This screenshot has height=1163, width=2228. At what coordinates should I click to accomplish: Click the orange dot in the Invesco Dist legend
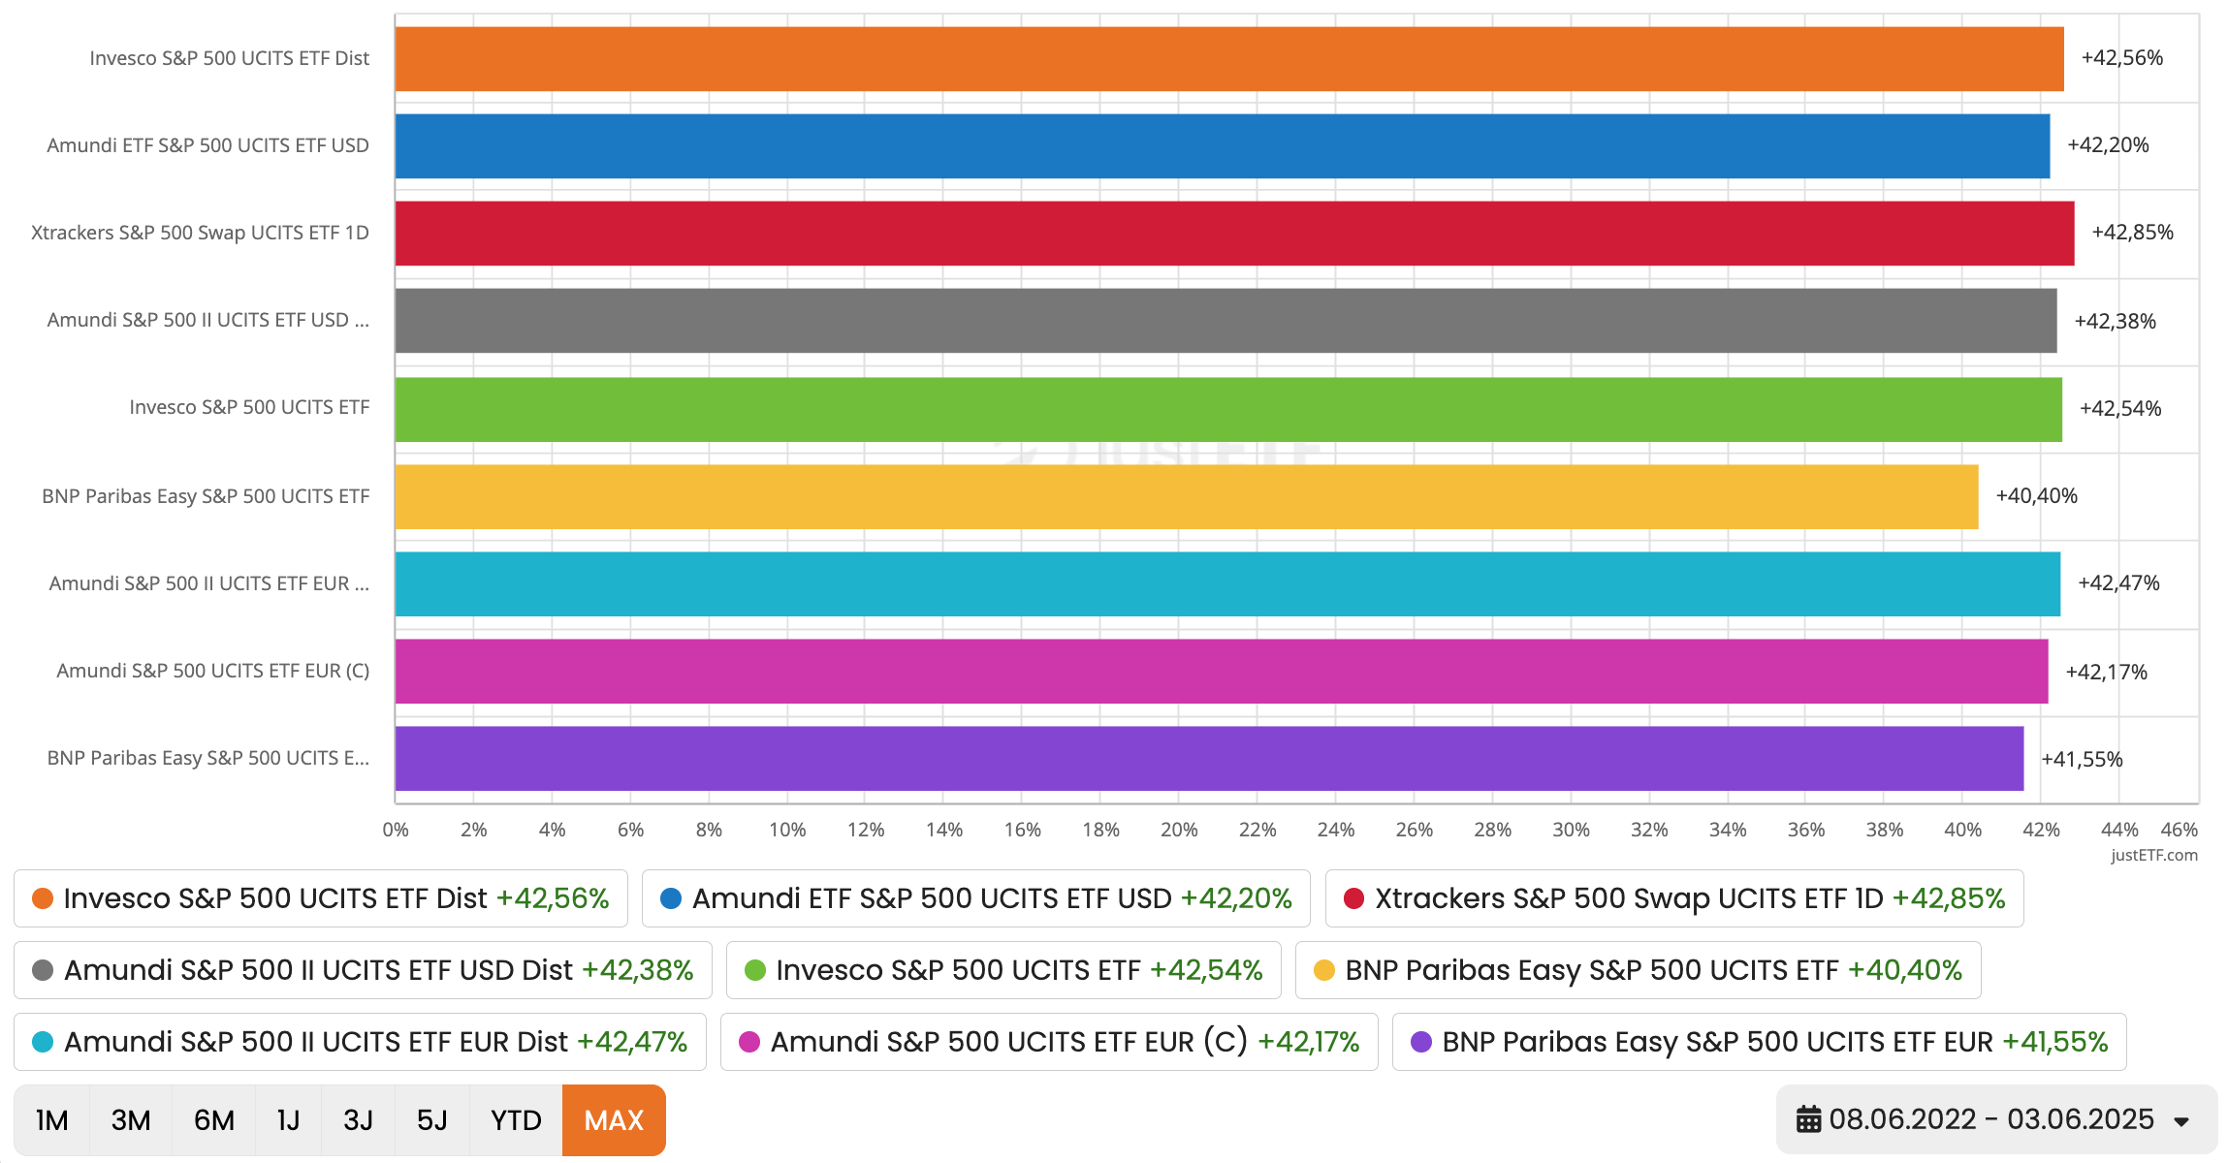[x=43, y=898]
